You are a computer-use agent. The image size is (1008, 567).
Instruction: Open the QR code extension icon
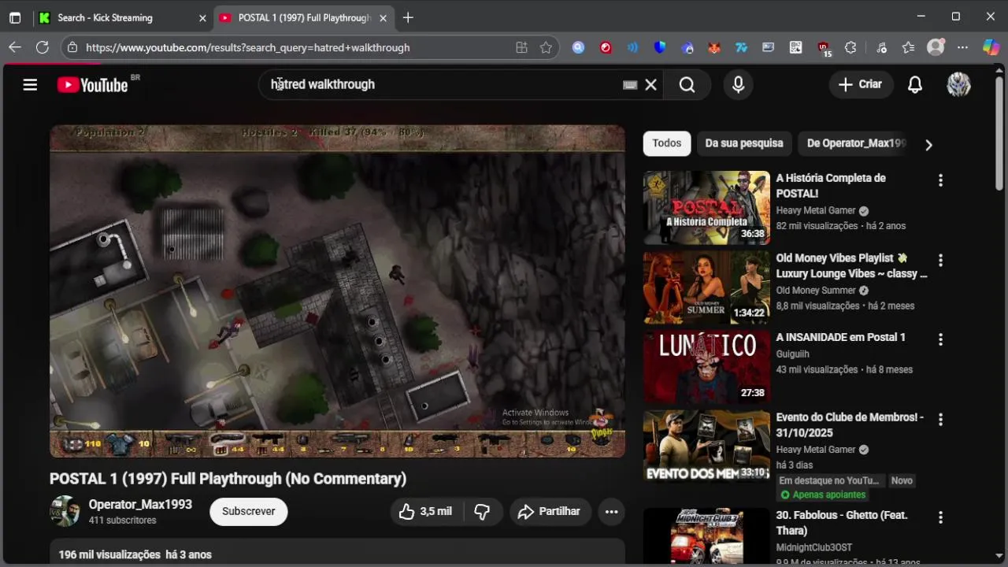[x=796, y=47]
